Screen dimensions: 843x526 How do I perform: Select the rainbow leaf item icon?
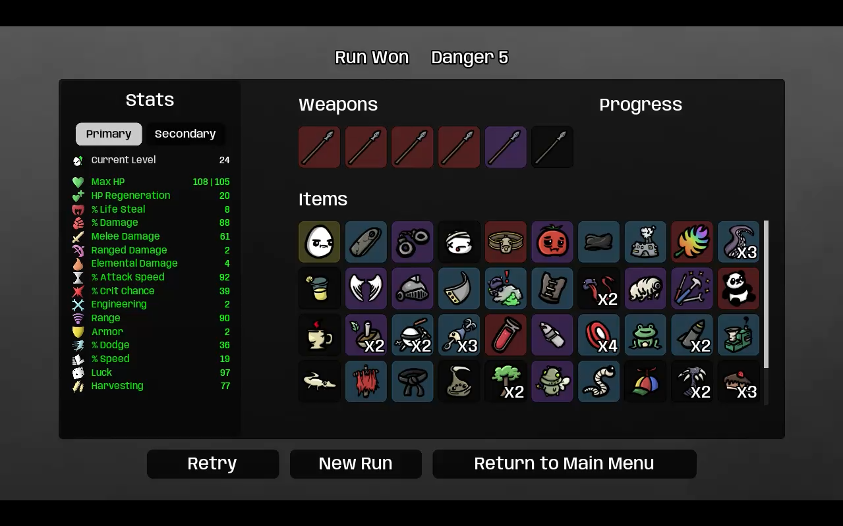(x=692, y=242)
